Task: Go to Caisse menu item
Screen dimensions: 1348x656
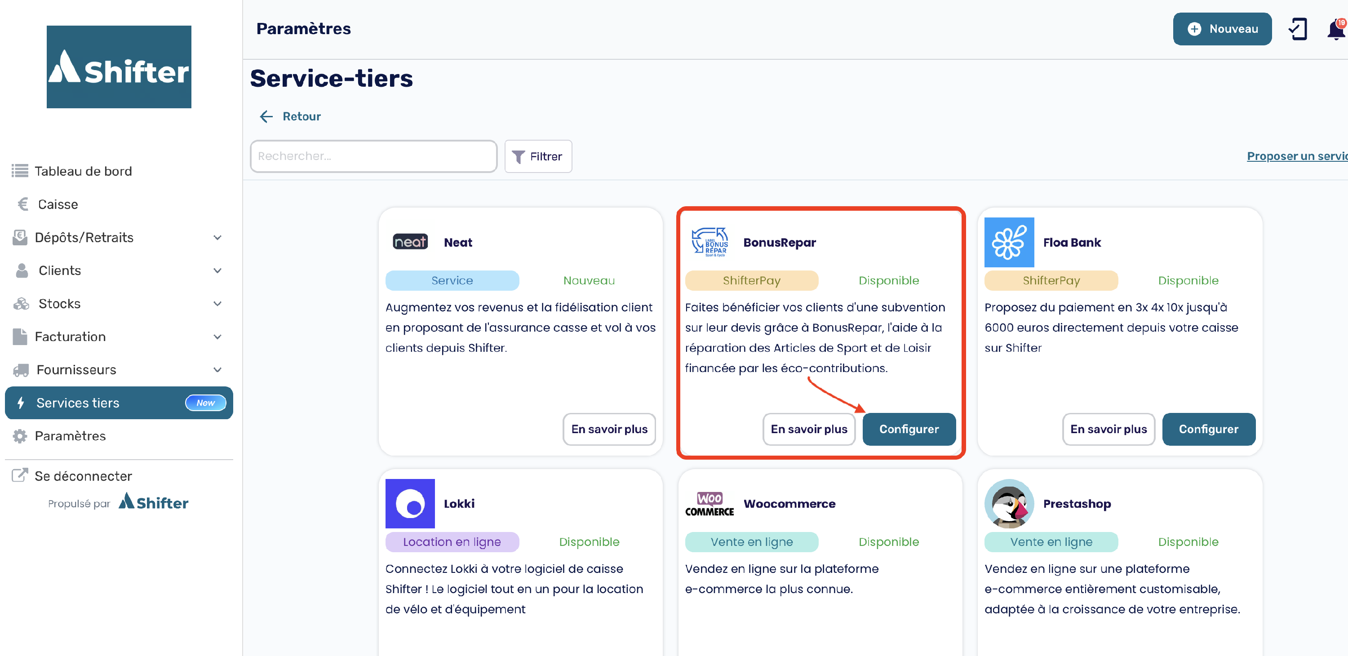Action: pyautogui.click(x=119, y=204)
